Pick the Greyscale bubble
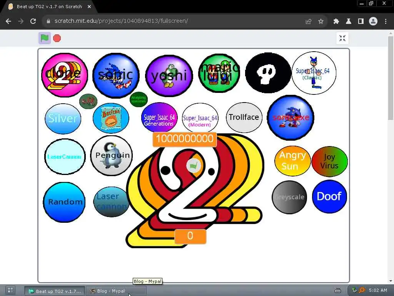This screenshot has height=296, width=394. (289, 197)
